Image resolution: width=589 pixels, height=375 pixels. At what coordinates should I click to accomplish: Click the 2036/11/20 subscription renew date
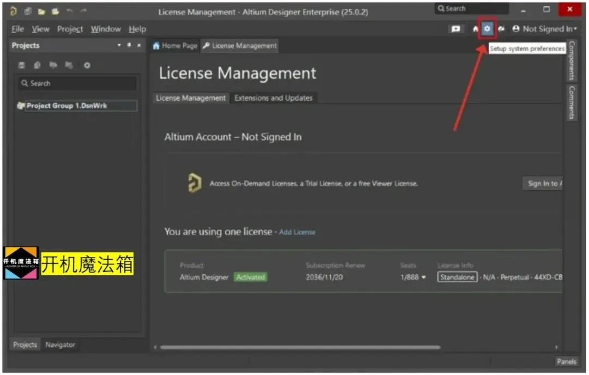(324, 277)
